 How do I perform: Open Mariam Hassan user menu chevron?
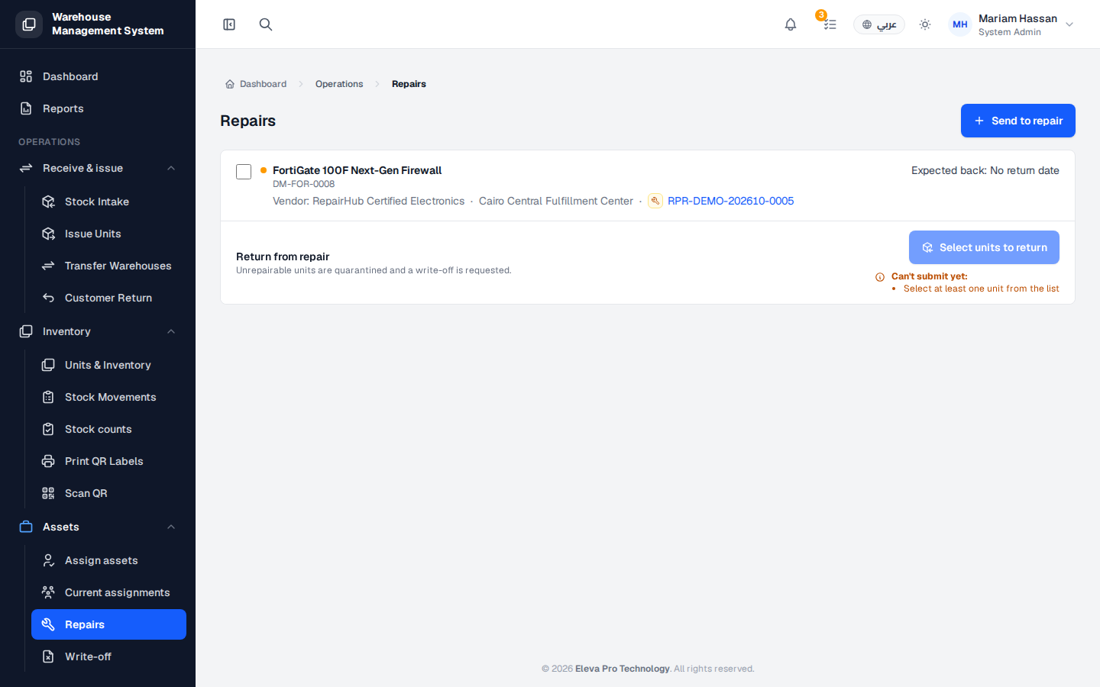(x=1069, y=24)
